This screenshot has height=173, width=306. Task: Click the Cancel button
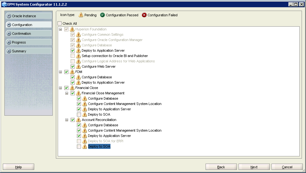[x=287, y=167]
